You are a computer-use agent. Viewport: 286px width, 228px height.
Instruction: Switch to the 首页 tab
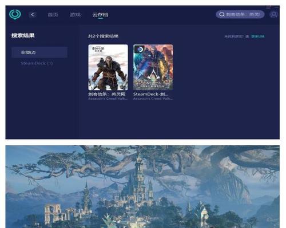(53, 15)
